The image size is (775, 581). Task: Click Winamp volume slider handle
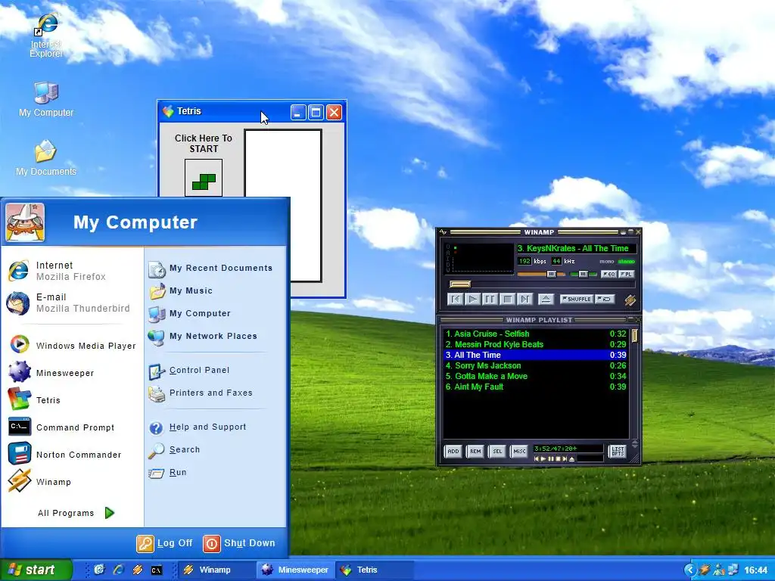pyautogui.click(x=551, y=274)
